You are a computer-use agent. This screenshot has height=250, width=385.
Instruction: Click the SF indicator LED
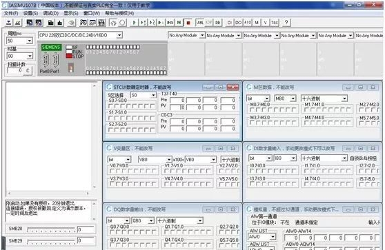click(x=69, y=47)
